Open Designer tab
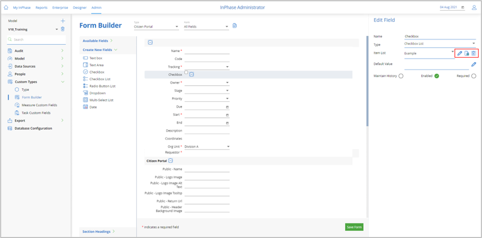 point(80,8)
